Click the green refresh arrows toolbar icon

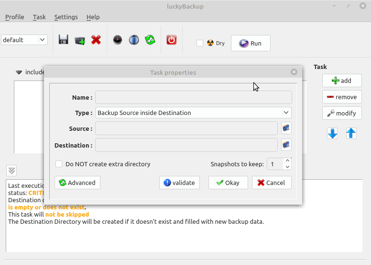point(150,40)
